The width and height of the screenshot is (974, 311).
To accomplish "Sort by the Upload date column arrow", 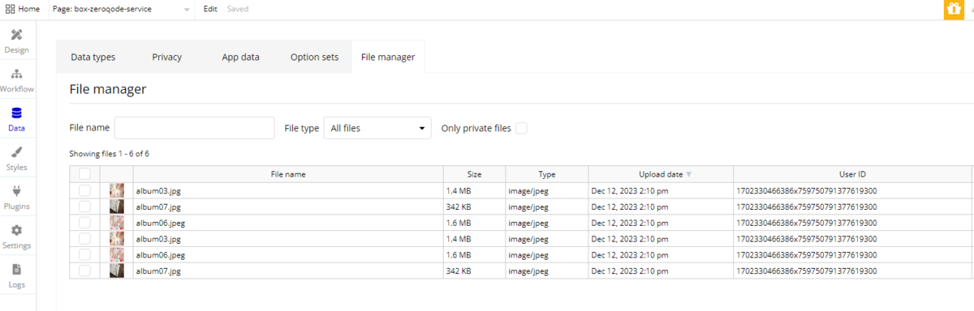I will pyautogui.click(x=689, y=174).
